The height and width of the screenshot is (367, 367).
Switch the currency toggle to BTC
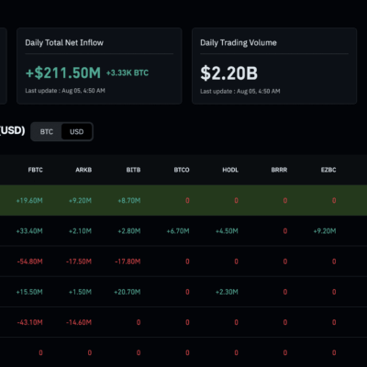coord(47,132)
